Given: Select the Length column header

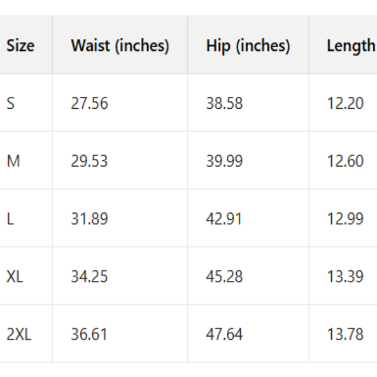Looking at the screenshot, I should click(x=350, y=46).
